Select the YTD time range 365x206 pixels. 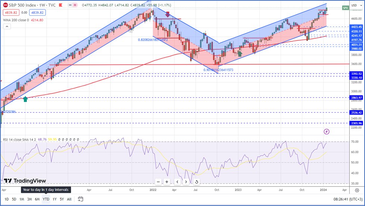coord(46,199)
